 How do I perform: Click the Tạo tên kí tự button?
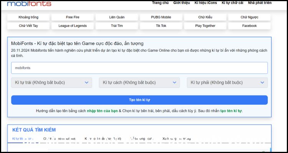[139, 100]
